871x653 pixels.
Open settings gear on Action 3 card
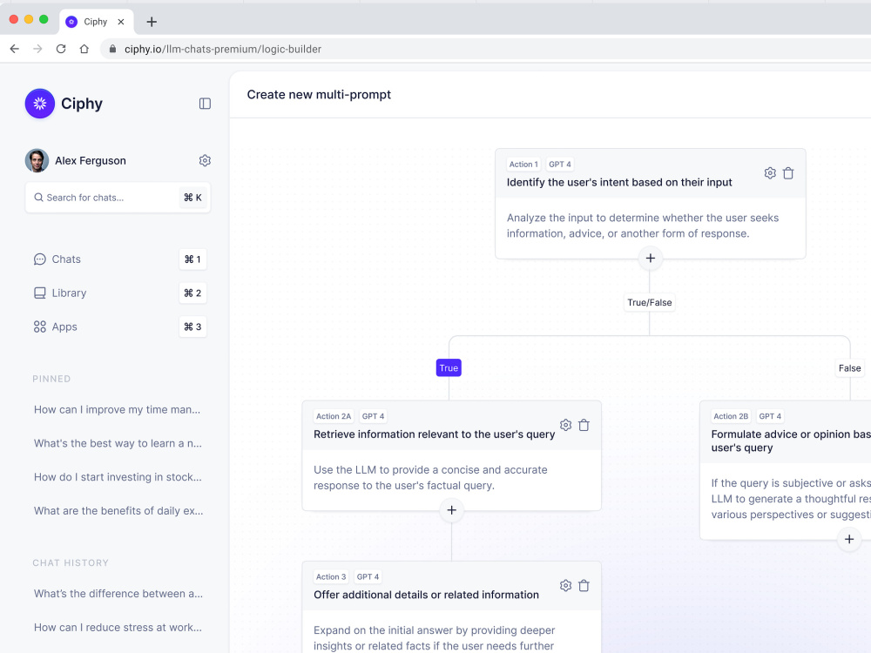[565, 586]
